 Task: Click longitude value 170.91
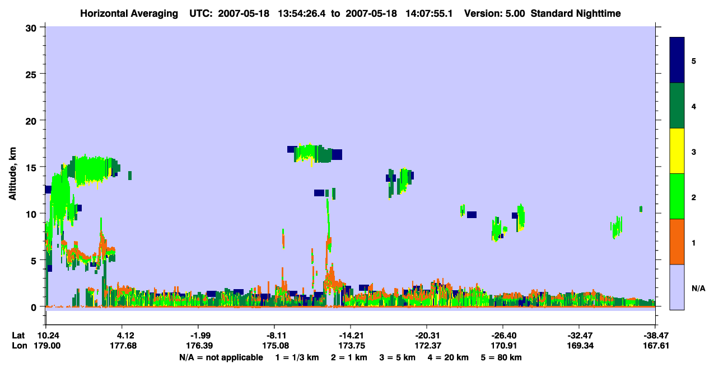click(x=503, y=346)
